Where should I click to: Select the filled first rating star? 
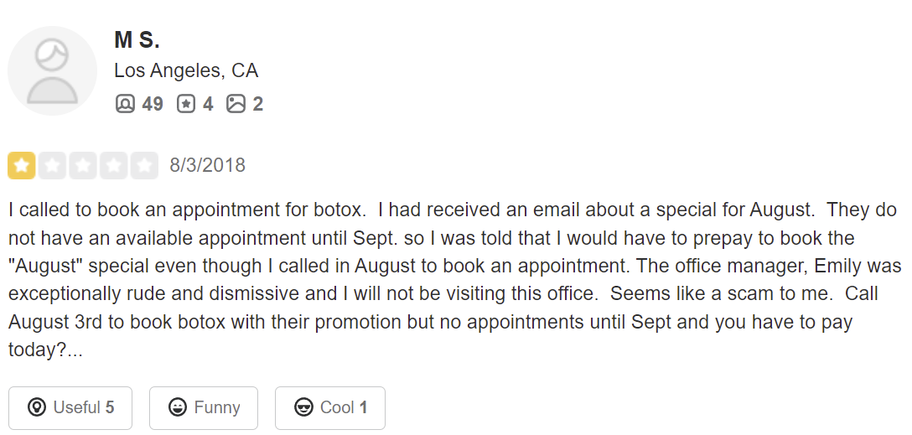click(x=21, y=165)
